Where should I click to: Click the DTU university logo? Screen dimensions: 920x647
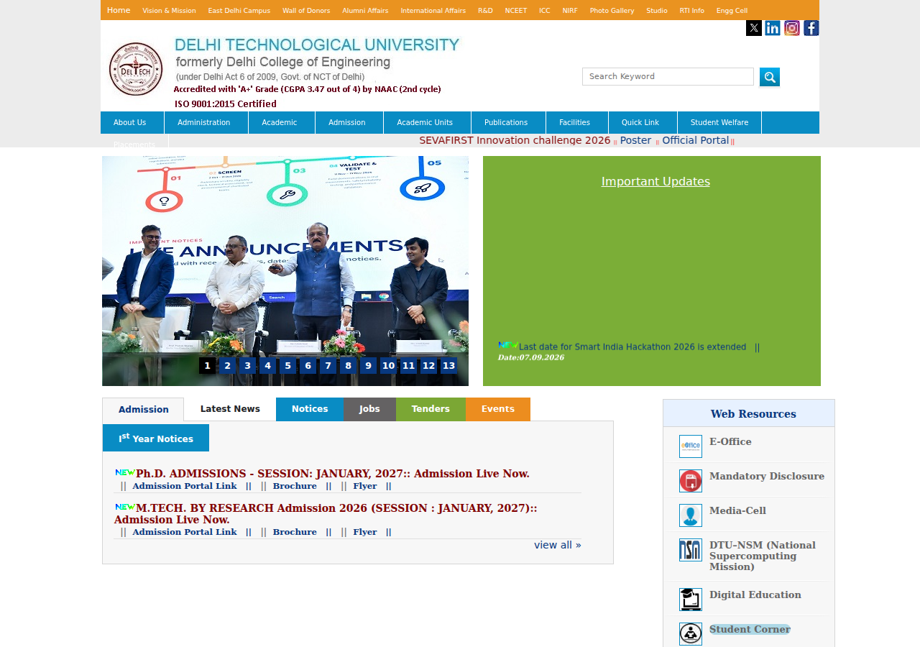136,69
